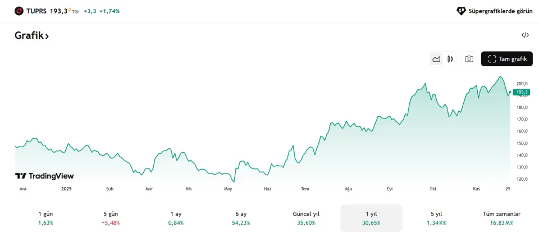Click the Süpergrafiklerde görün icon

461,11
